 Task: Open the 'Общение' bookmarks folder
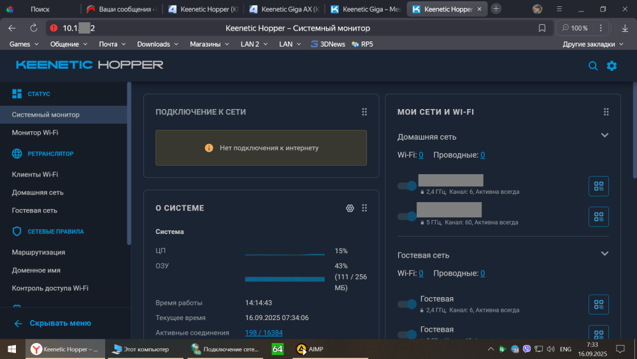click(69, 44)
